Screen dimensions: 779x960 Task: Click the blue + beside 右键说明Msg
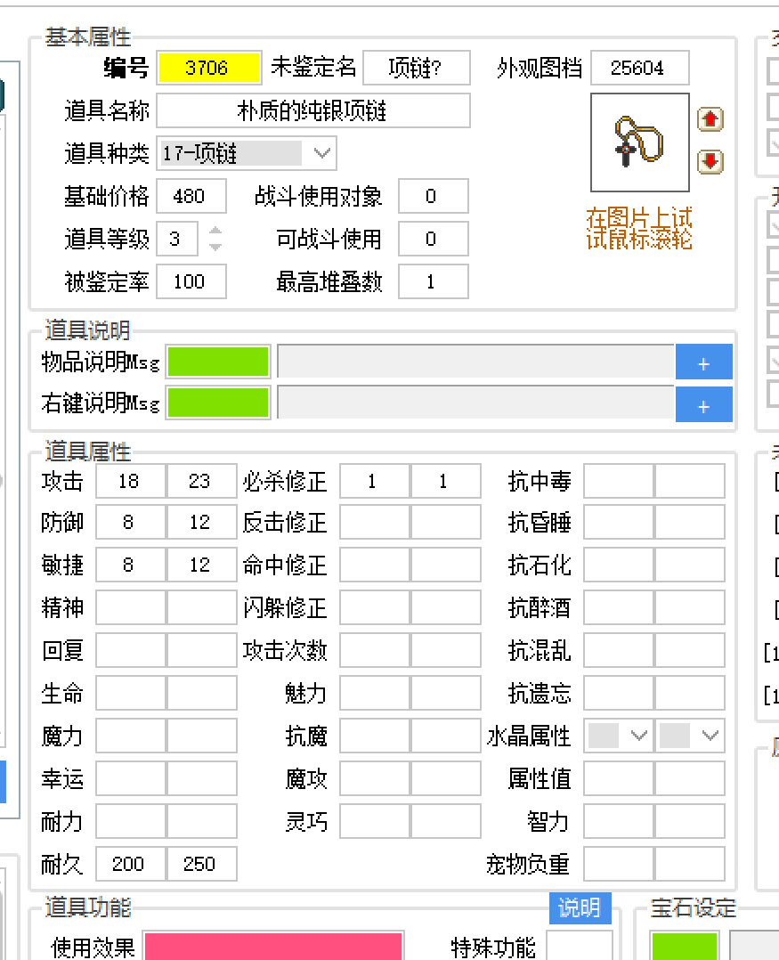pos(704,403)
